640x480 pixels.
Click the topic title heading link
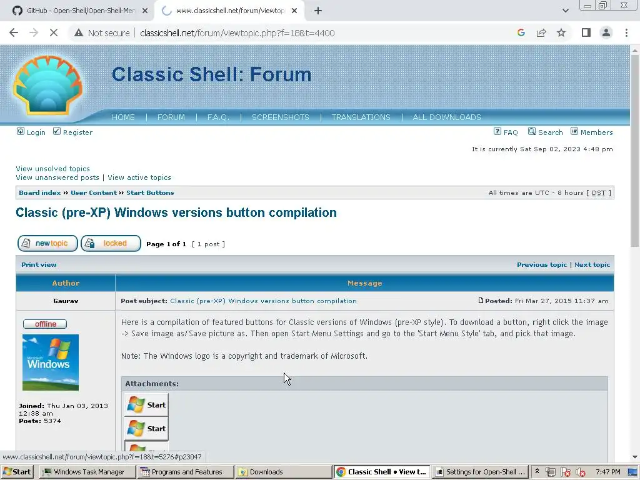pyautogui.click(x=176, y=212)
